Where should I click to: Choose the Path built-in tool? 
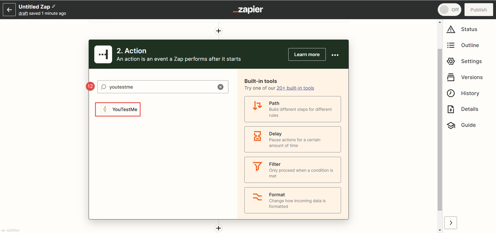coord(292,109)
